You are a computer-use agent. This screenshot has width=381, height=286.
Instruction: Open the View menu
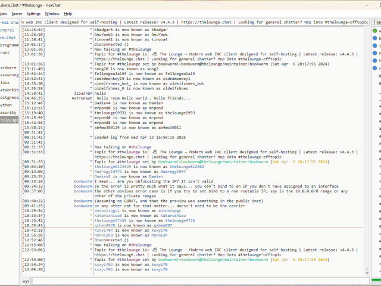tap(3, 13)
